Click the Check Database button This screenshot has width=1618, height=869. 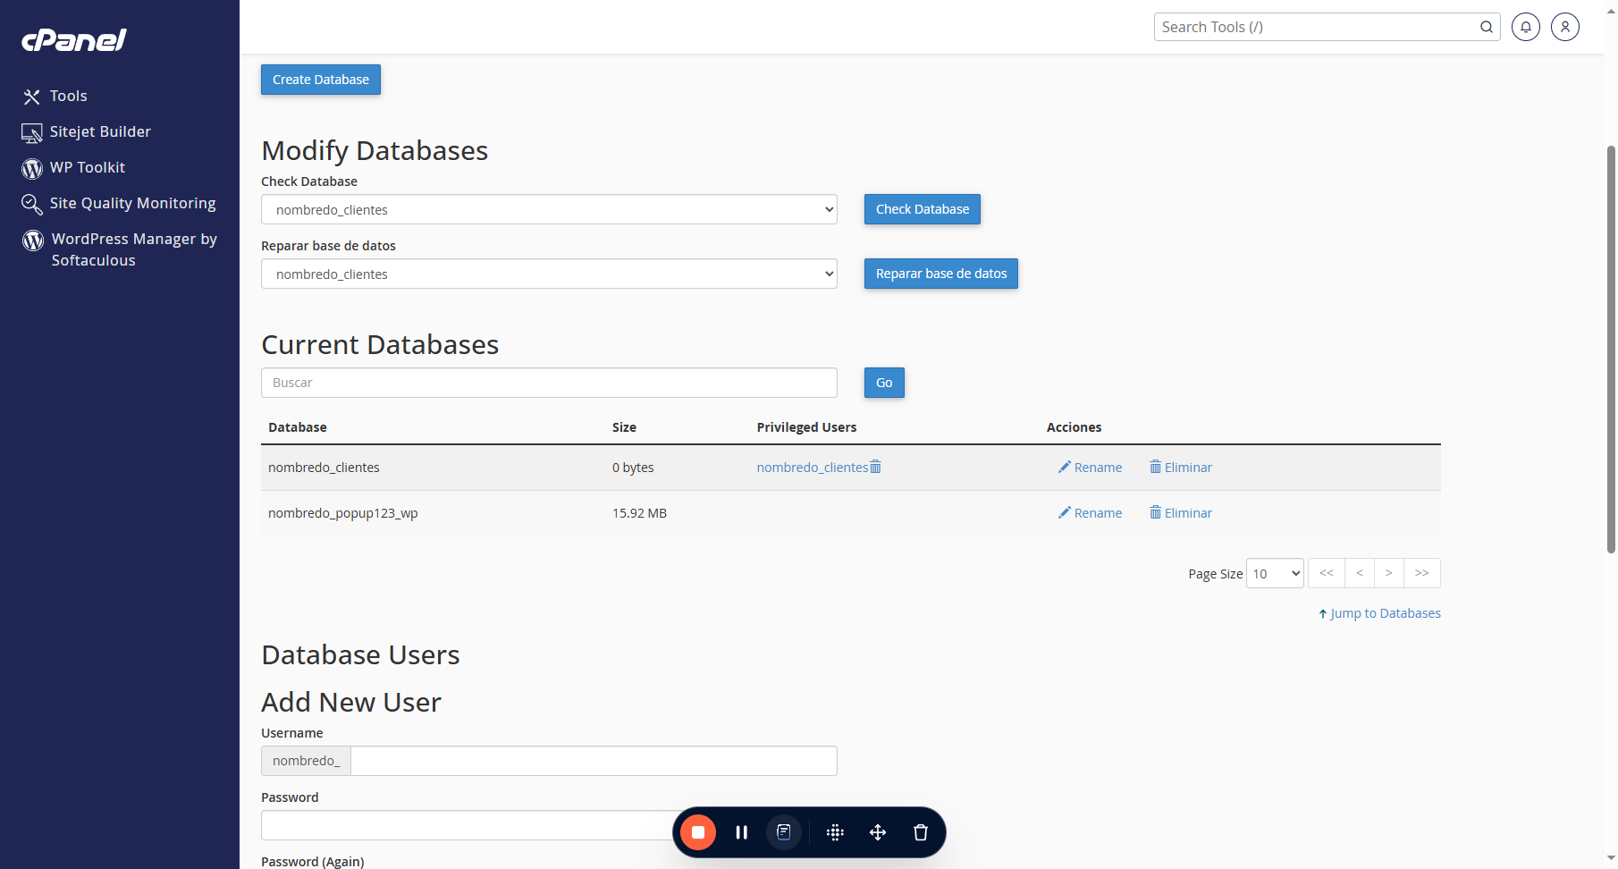pyautogui.click(x=923, y=209)
